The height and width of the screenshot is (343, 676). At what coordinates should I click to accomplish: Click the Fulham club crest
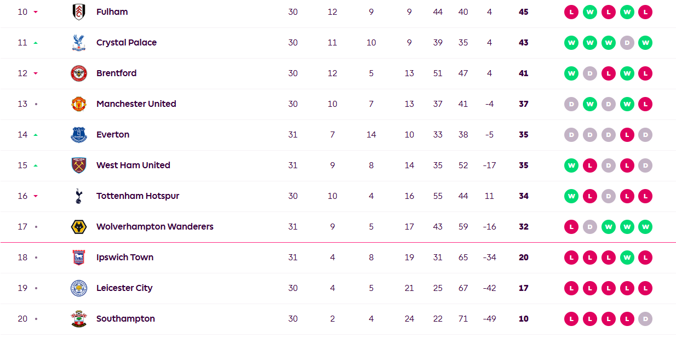click(x=79, y=12)
